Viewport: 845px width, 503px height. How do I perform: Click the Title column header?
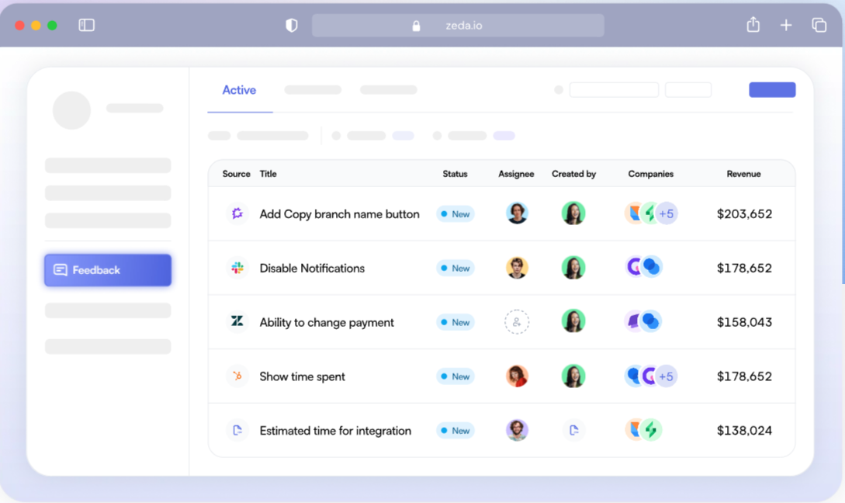click(268, 174)
